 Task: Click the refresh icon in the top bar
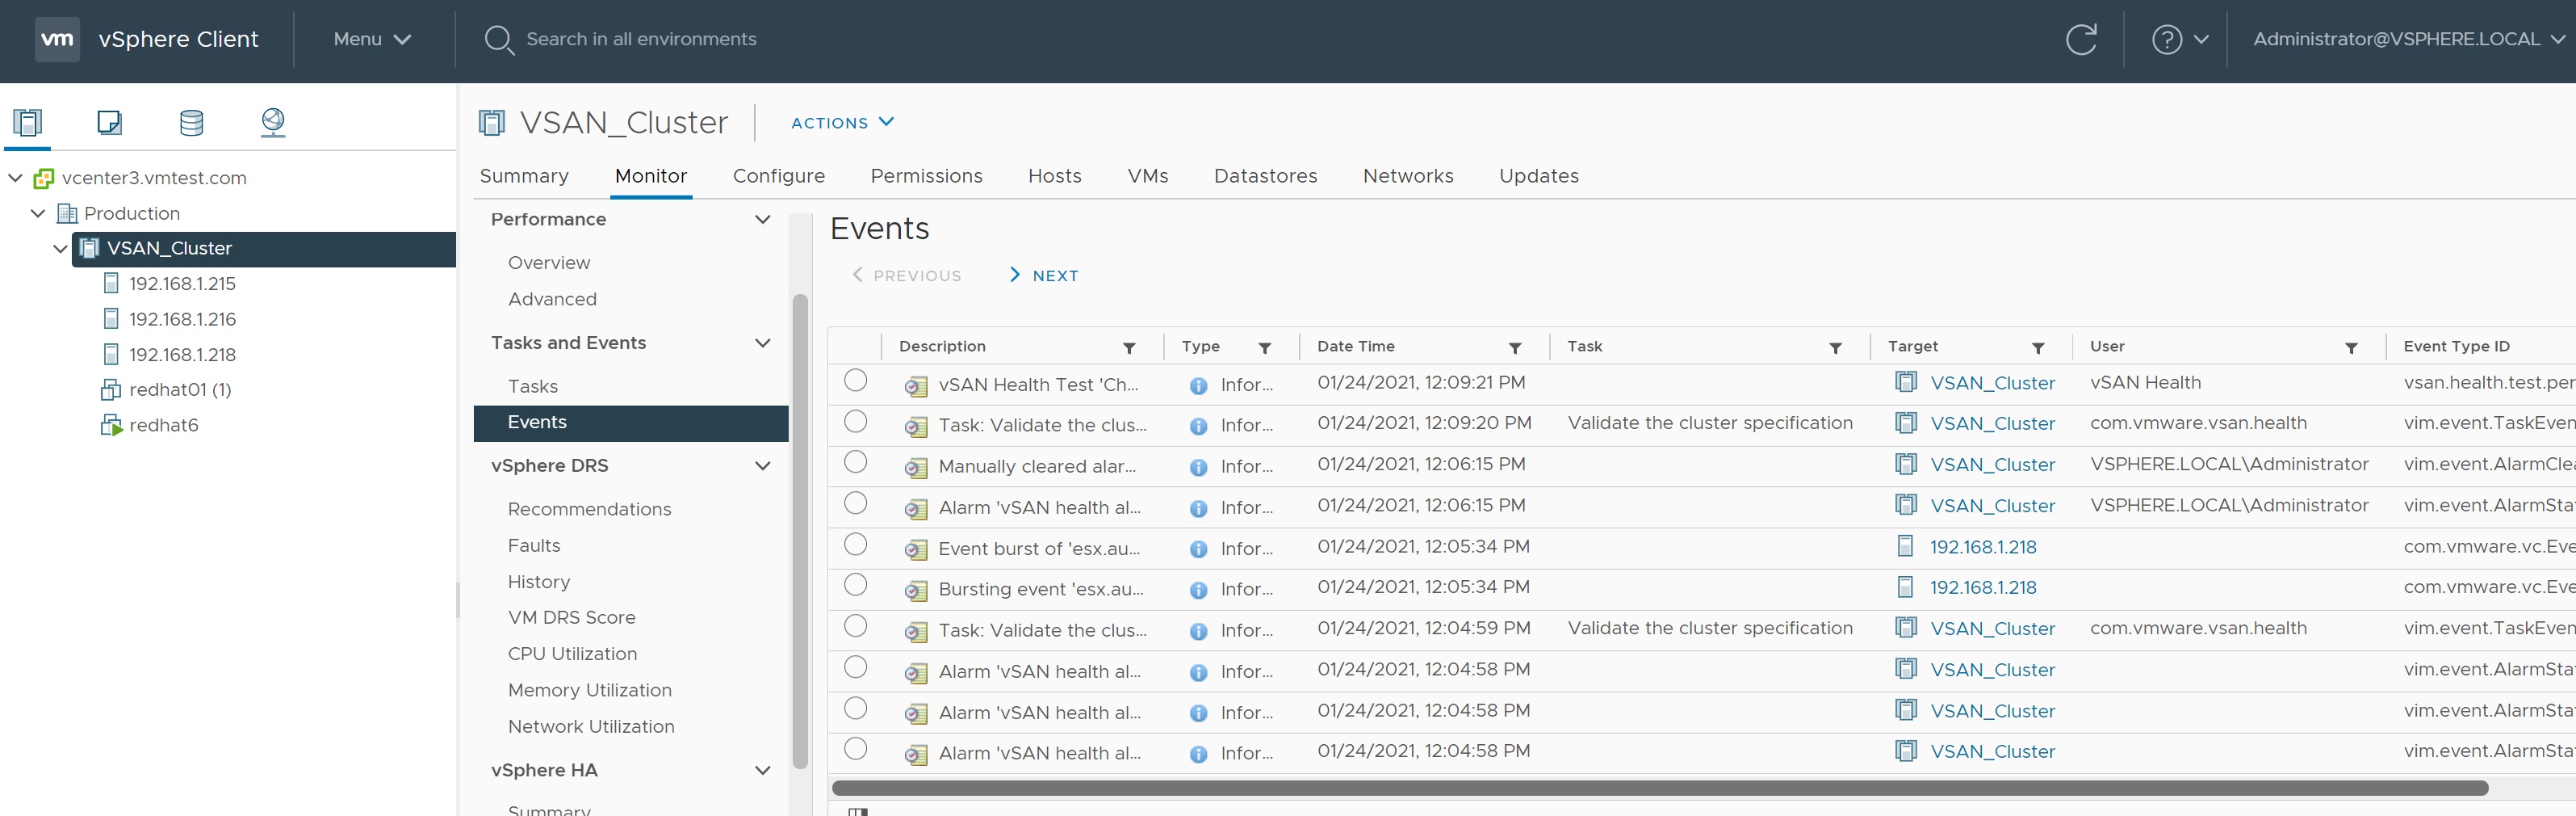click(2080, 40)
